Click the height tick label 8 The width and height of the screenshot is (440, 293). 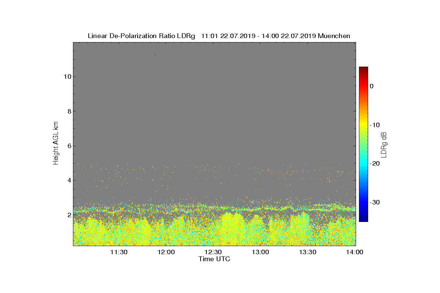(69, 111)
